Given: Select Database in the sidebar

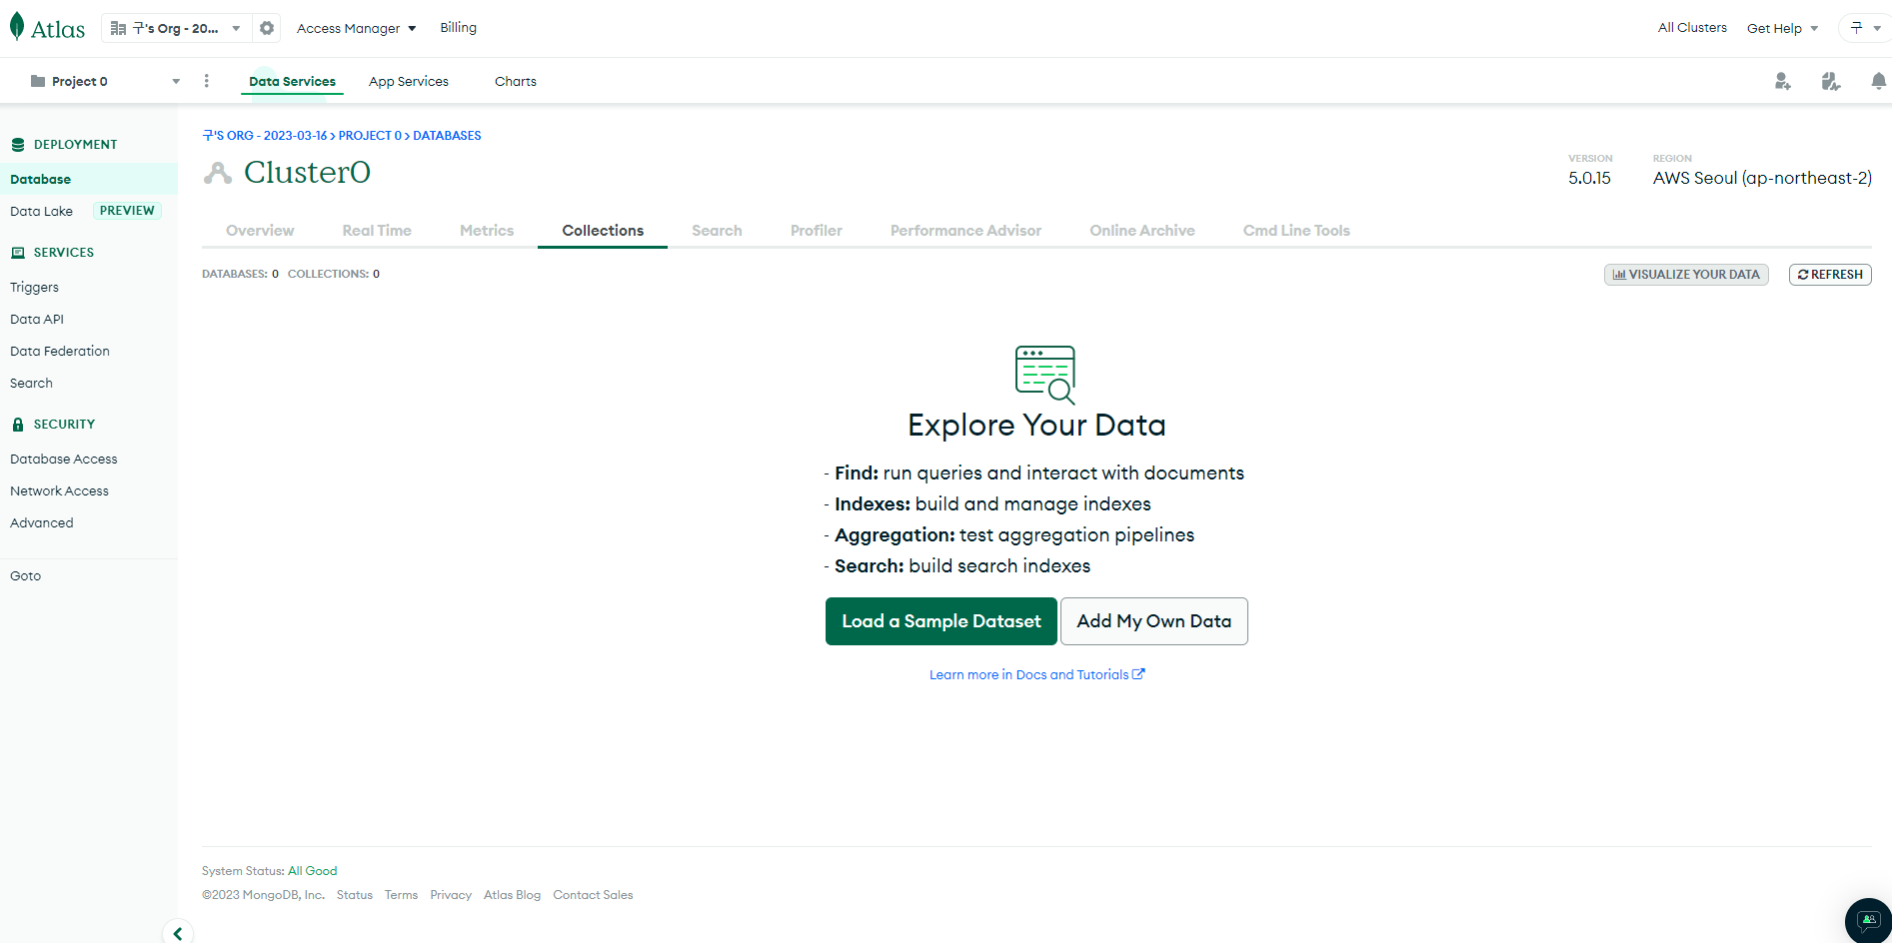Looking at the screenshot, I should 89,180.
